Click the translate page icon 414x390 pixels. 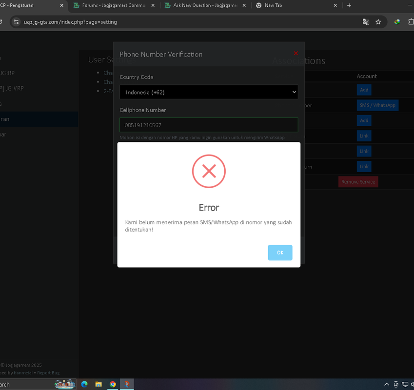coord(366,22)
